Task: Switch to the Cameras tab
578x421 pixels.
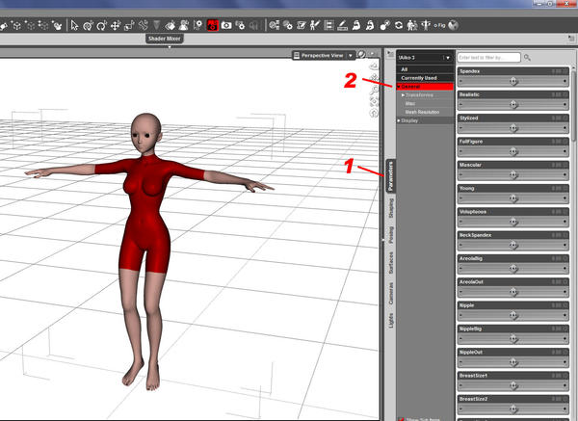Action: click(391, 294)
